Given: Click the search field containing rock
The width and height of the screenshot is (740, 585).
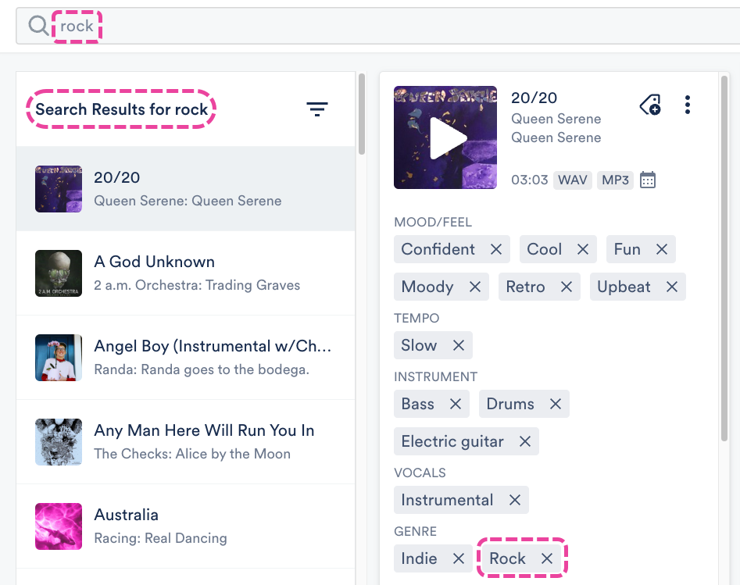Looking at the screenshot, I should (x=377, y=26).
